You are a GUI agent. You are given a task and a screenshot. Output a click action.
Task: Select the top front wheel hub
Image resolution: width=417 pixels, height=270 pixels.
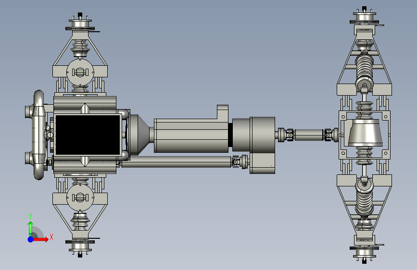click(80, 24)
